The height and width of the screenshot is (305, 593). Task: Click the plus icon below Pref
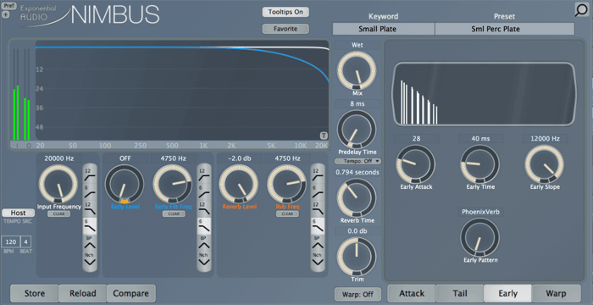(x=5, y=14)
